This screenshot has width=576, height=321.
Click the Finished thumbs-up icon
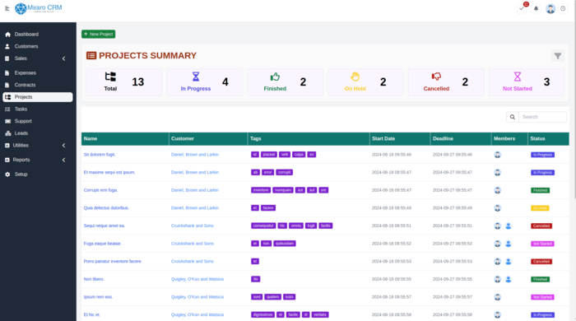tap(275, 77)
